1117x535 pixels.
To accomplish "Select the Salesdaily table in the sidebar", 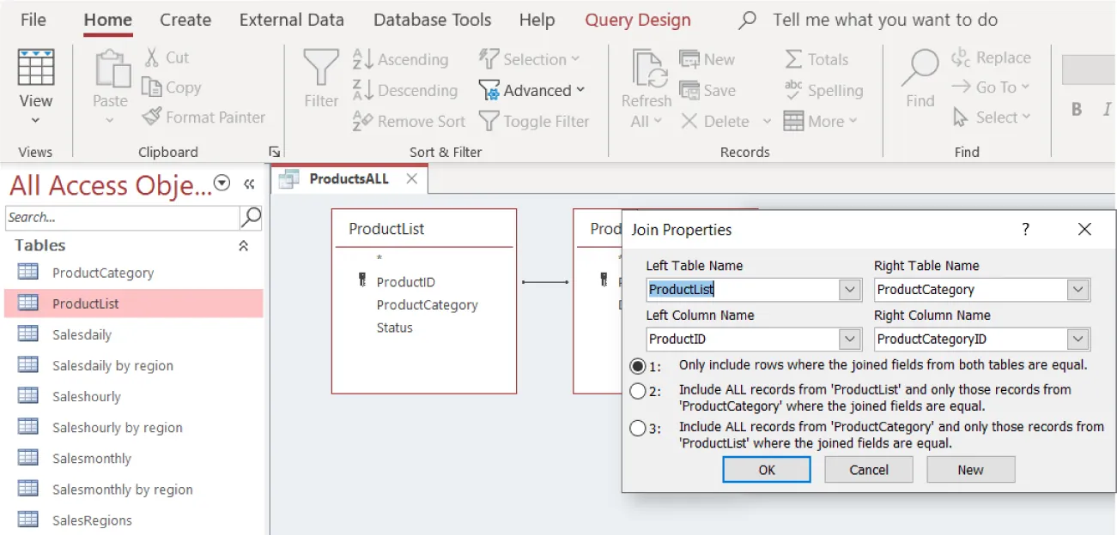I will coord(89,334).
